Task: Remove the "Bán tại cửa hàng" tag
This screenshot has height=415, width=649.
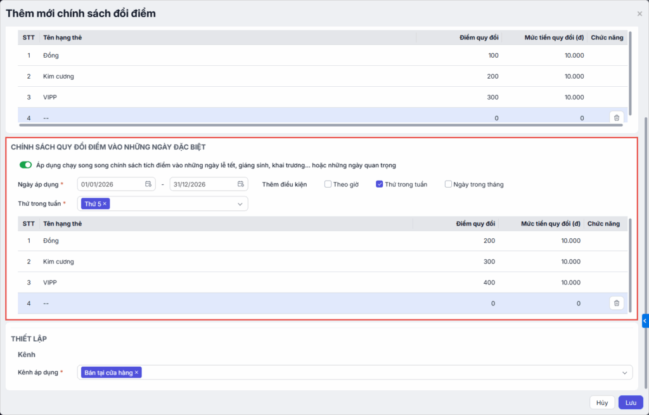Action: click(x=136, y=373)
